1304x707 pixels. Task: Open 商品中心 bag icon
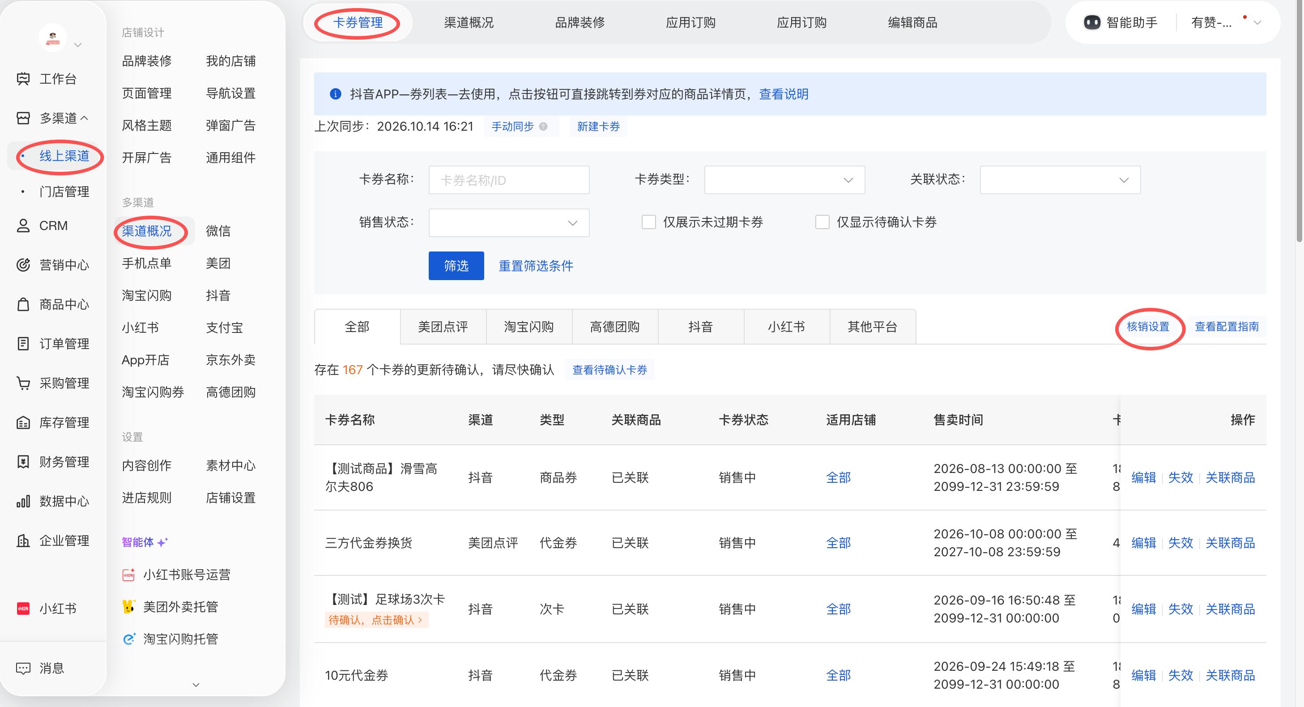[x=23, y=304]
